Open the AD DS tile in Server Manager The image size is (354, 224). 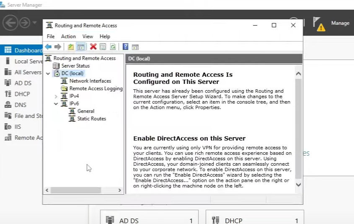click(x=149, y=217)
